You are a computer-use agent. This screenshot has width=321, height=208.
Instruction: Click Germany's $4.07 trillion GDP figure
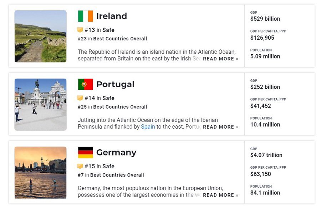(x=266, y=155)
